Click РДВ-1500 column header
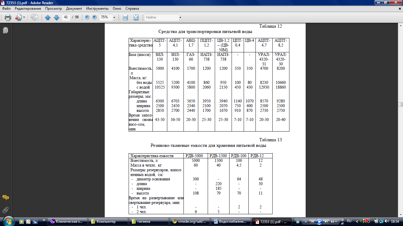The image size is (403, 226). coord(218,156)
